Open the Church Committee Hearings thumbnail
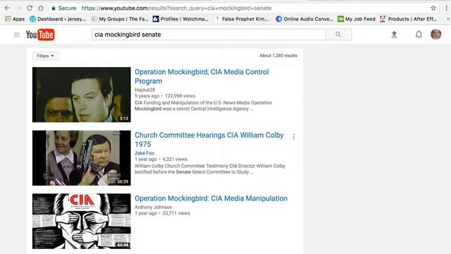 [82, 158]
